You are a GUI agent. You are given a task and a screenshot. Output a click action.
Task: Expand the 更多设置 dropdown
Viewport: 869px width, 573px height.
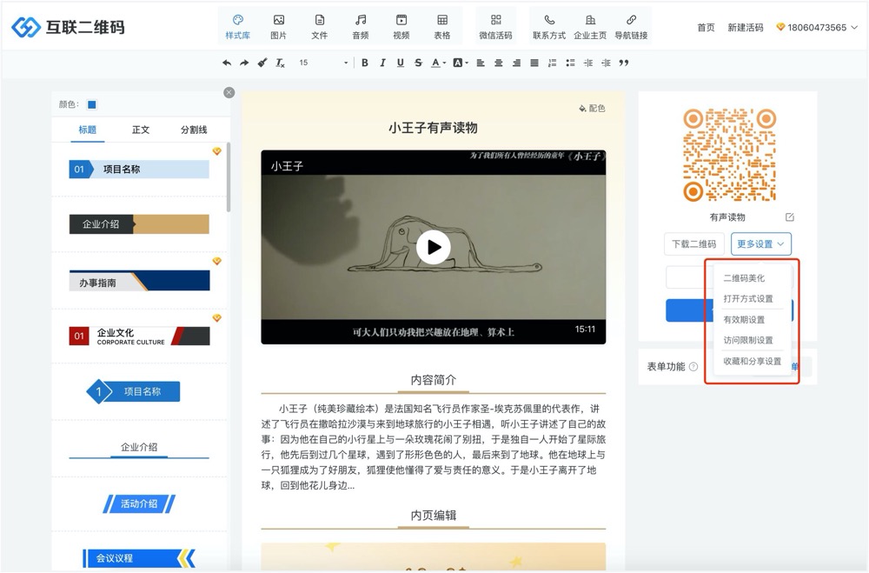click(760, 244)
